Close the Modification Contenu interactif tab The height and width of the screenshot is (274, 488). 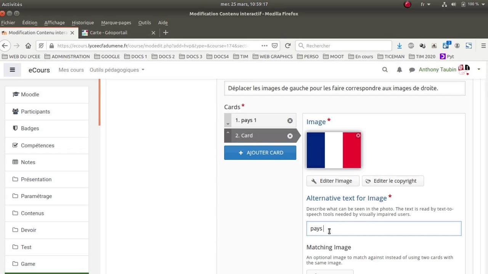coord(72,33)
